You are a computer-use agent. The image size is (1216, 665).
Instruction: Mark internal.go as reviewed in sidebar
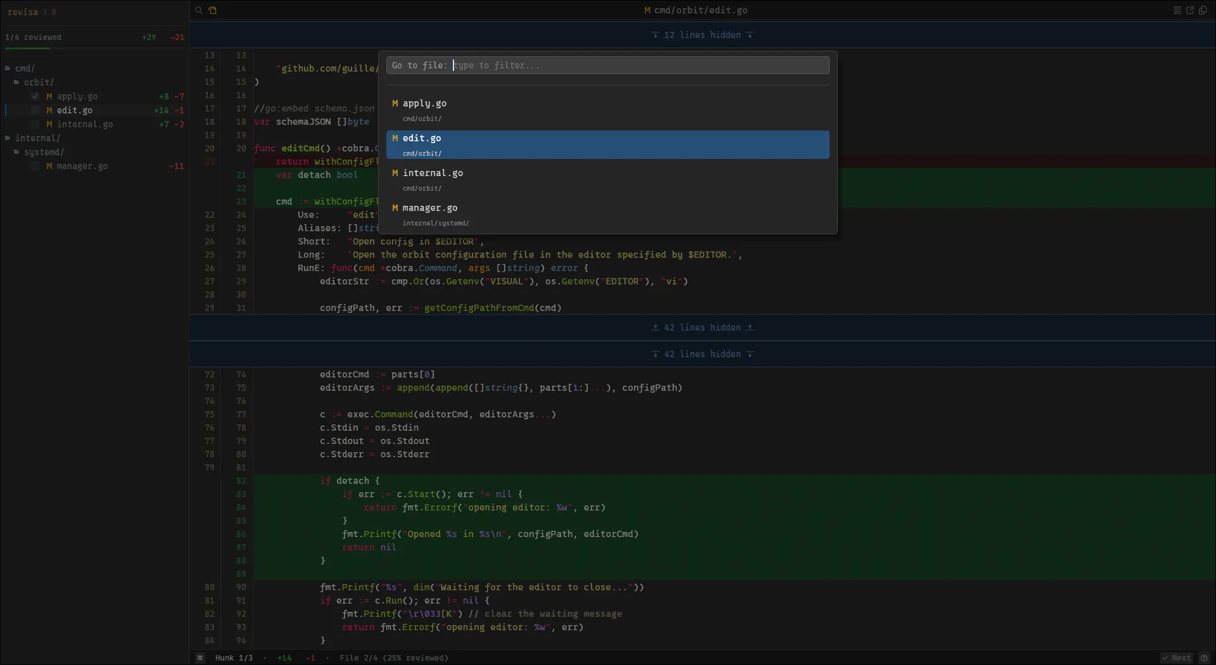[x=35, y=124]
